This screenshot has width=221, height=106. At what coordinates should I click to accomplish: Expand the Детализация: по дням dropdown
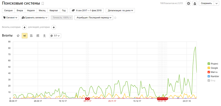click(x=120, y=10)
